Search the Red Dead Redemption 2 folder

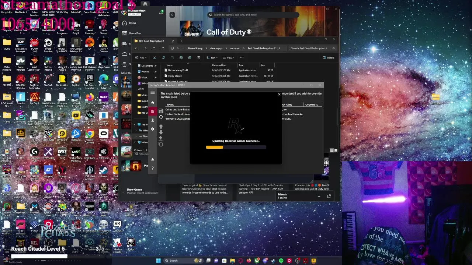tap(312, 48)
